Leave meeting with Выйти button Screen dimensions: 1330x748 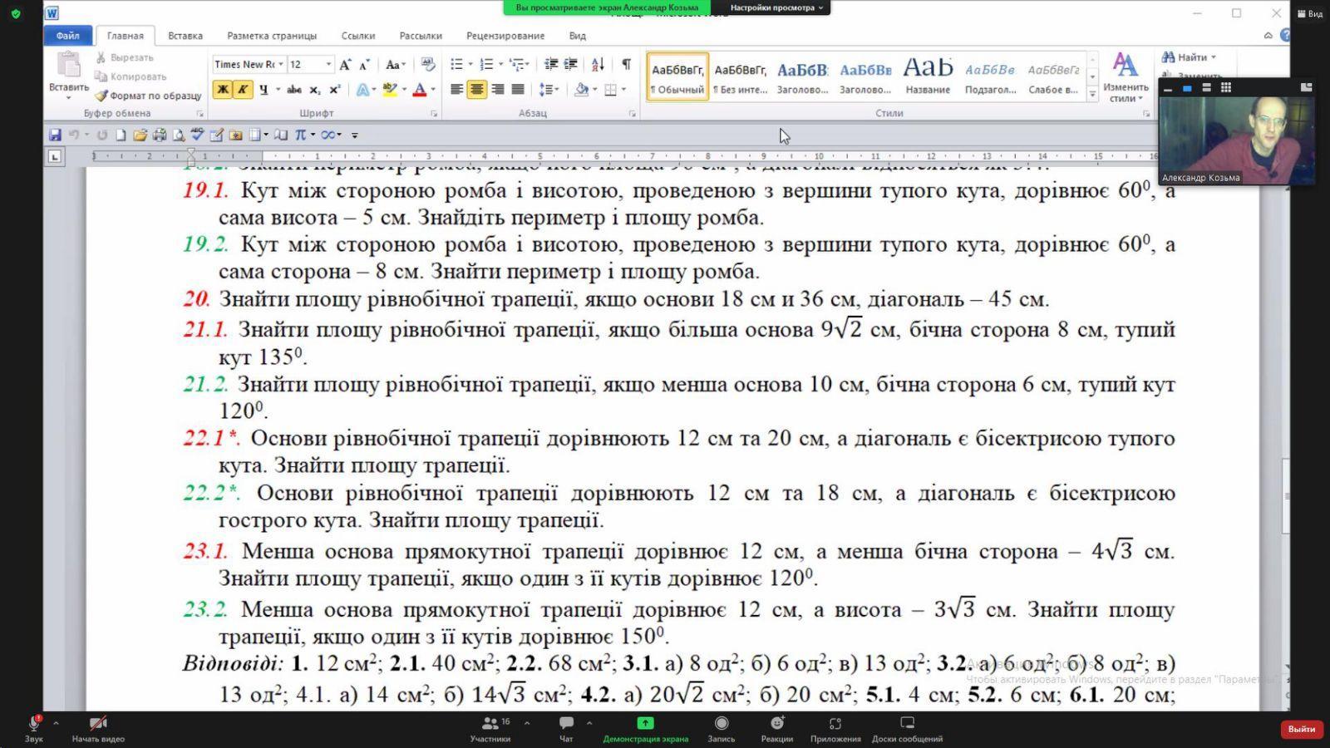[1301, 729]
